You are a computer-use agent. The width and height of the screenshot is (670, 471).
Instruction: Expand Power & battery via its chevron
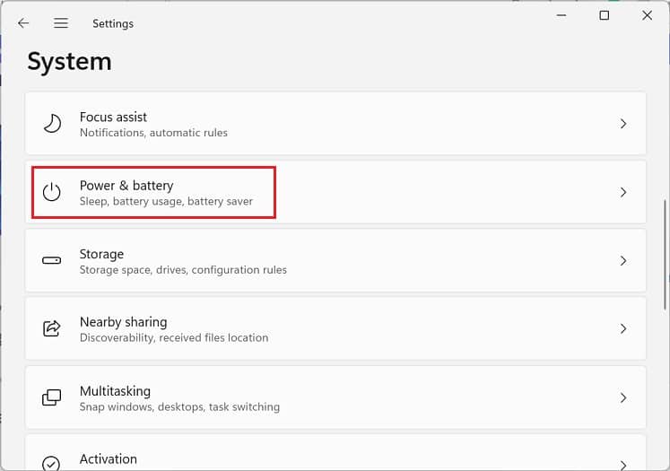[623, 192]
